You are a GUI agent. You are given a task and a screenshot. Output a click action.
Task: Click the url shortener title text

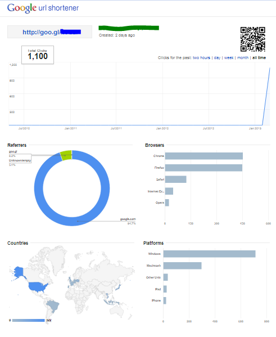(58, 8)
